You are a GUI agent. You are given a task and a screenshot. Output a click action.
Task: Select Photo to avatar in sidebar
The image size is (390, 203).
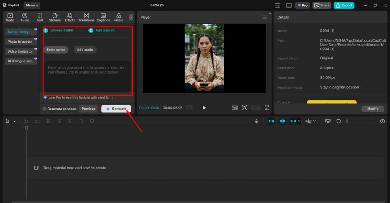point(20,42)
